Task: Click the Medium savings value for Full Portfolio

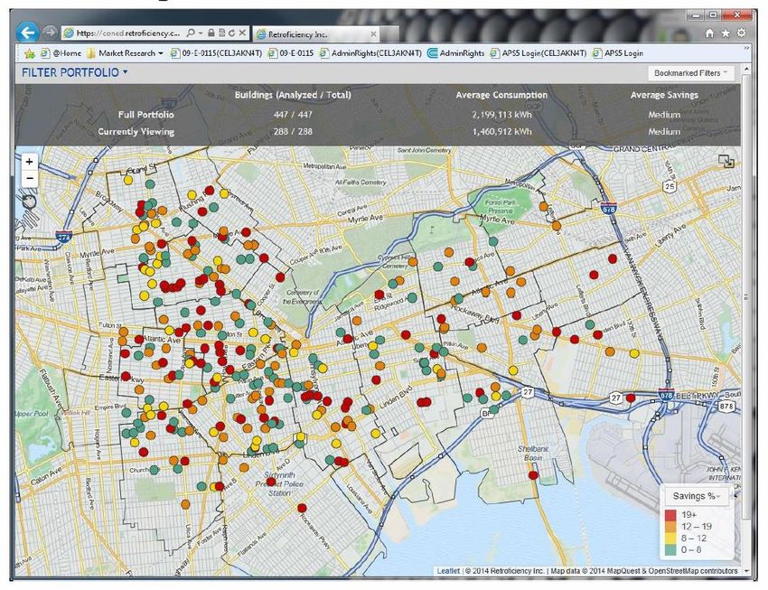Action: click(664, 115)
